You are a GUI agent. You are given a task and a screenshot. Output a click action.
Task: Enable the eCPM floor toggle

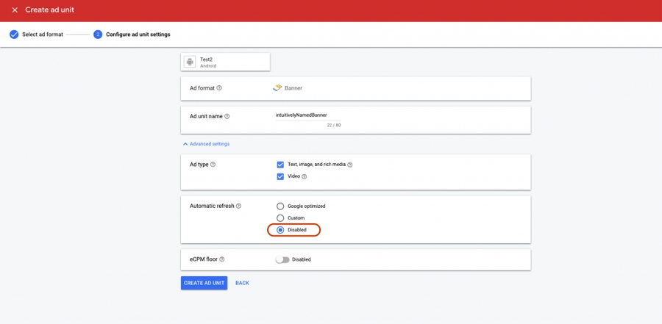point(282,259)
